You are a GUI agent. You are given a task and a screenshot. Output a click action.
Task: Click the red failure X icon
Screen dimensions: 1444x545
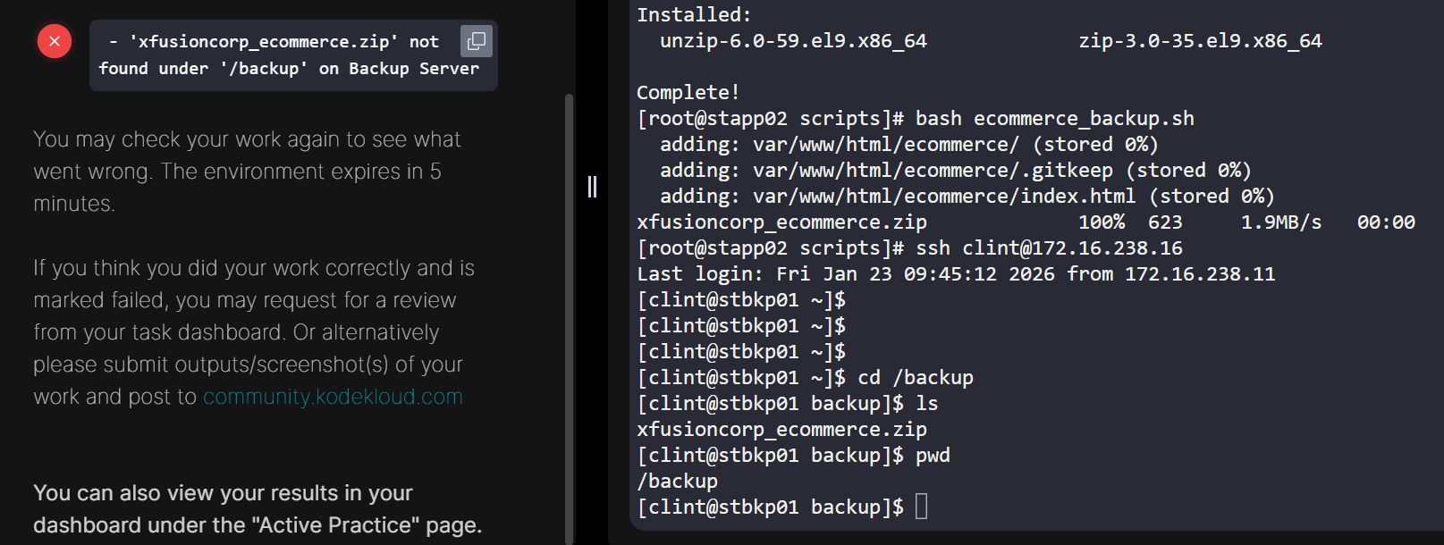(x=55, y=41)
